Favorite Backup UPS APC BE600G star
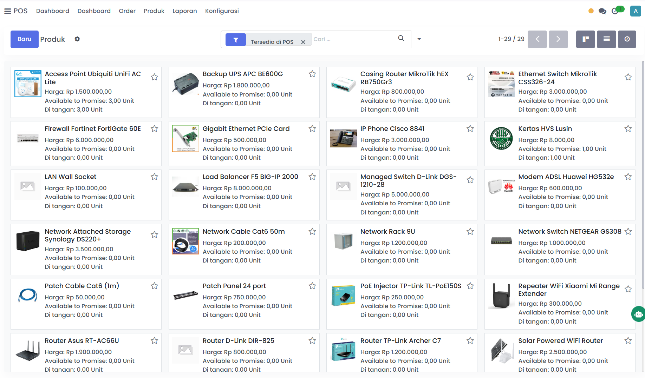Viewport: 645px width, 378px height. (x=312, y=74)
